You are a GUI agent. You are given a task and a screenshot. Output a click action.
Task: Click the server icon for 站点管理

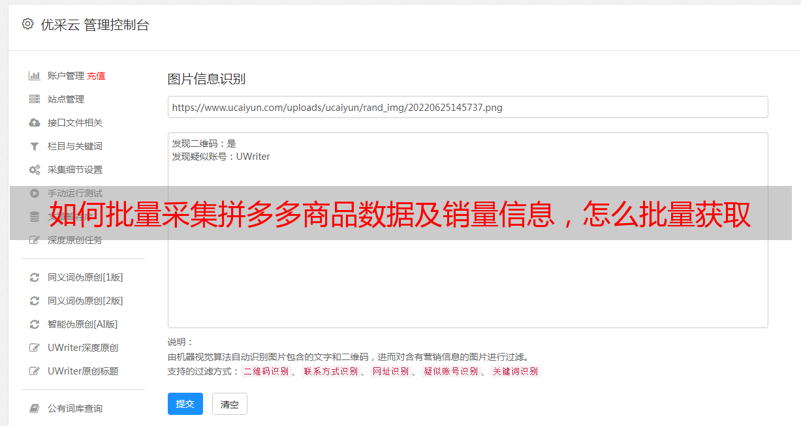tap(35, 99)
